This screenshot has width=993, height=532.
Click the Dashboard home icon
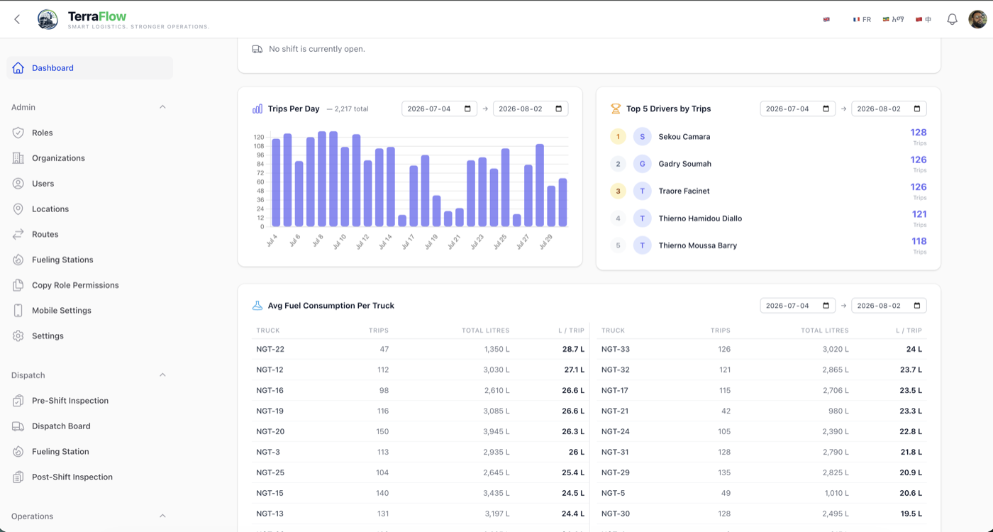(18, 68)
